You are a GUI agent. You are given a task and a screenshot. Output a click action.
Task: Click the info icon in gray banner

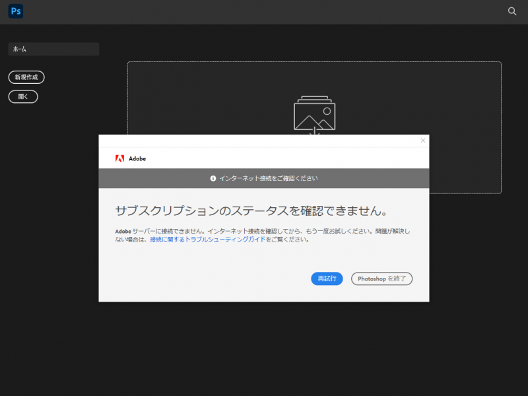click(x=213, y=178)
